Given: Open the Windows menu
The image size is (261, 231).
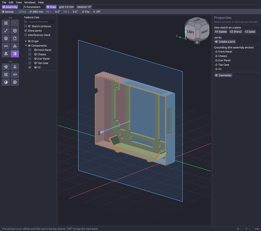Looking at the screenshot, I should click(x=30, y=2).
